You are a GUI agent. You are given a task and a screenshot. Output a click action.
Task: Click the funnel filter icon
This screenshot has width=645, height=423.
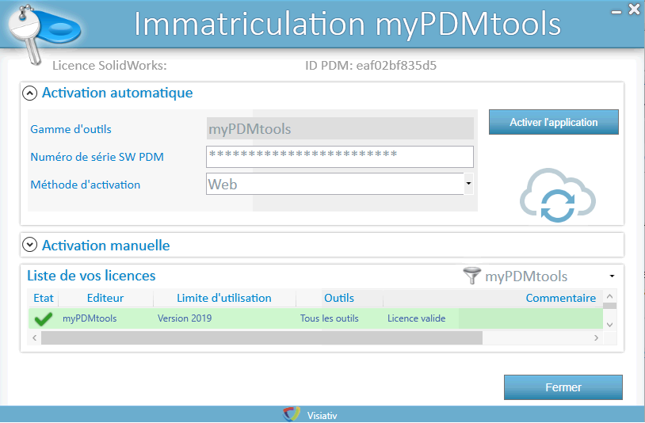[x=471, y=276]
